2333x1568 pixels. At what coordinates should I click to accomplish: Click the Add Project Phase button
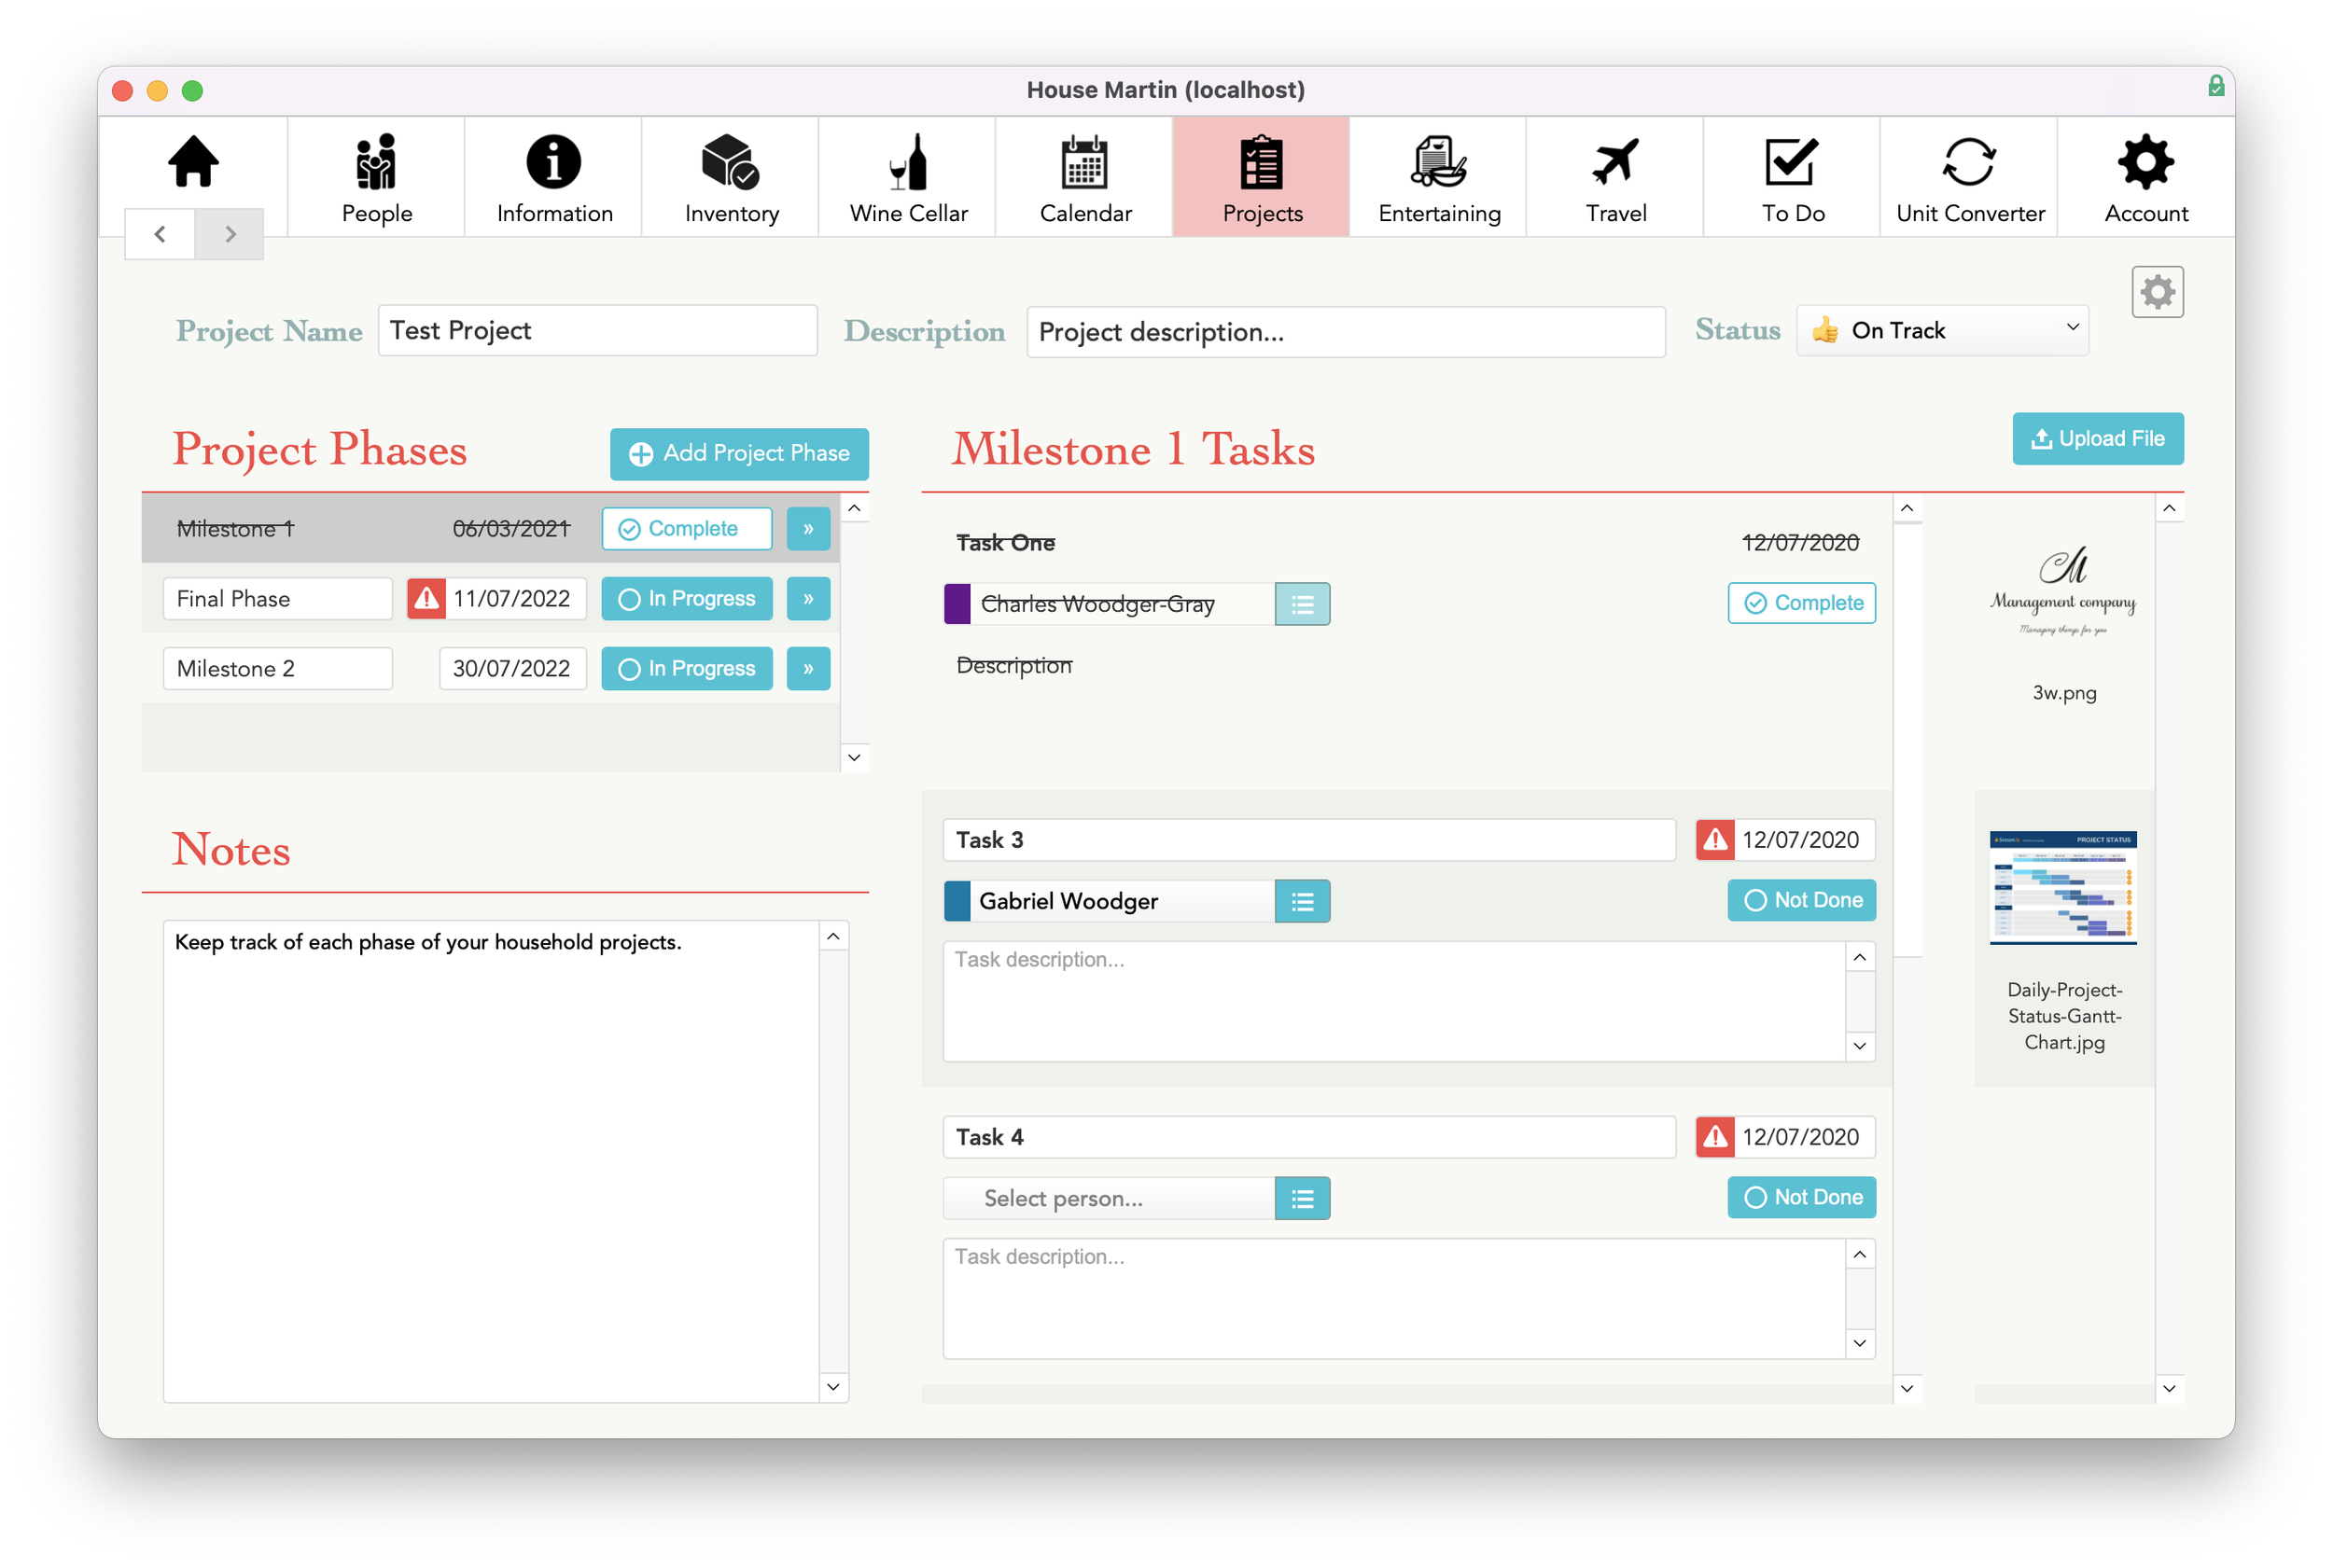[739, 454]
